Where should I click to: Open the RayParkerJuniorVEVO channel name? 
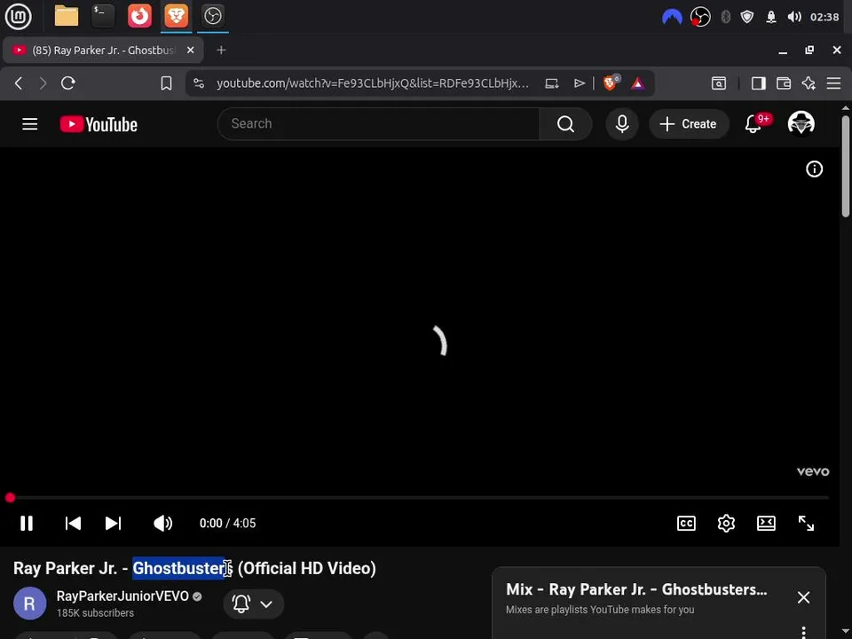click(122, 596)
